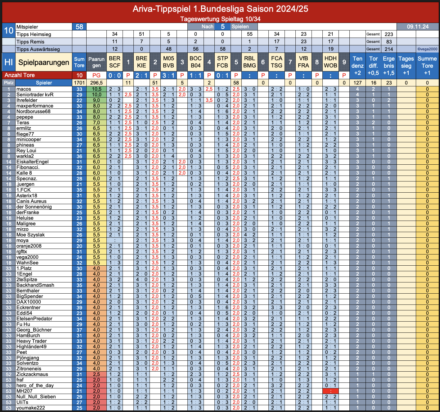
Task: Click the VfB FRA match header
Action: (303, 62)
